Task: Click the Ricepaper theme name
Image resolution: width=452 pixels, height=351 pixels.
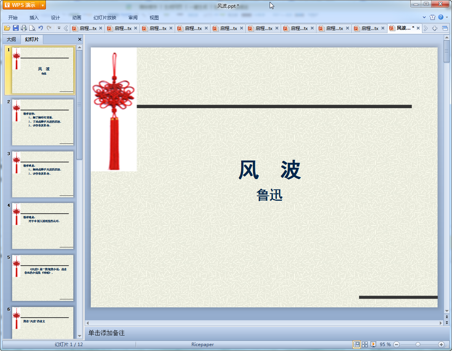Action: coord(202,345)
